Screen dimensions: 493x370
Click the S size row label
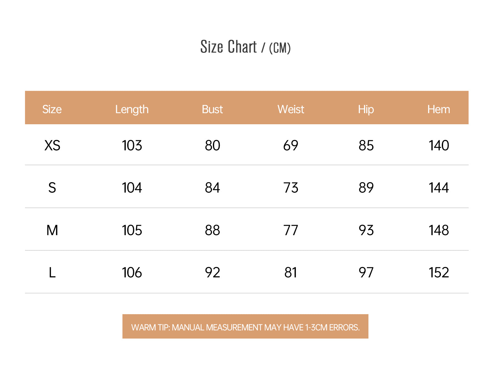pyautogui.click(x=52, y=187)
